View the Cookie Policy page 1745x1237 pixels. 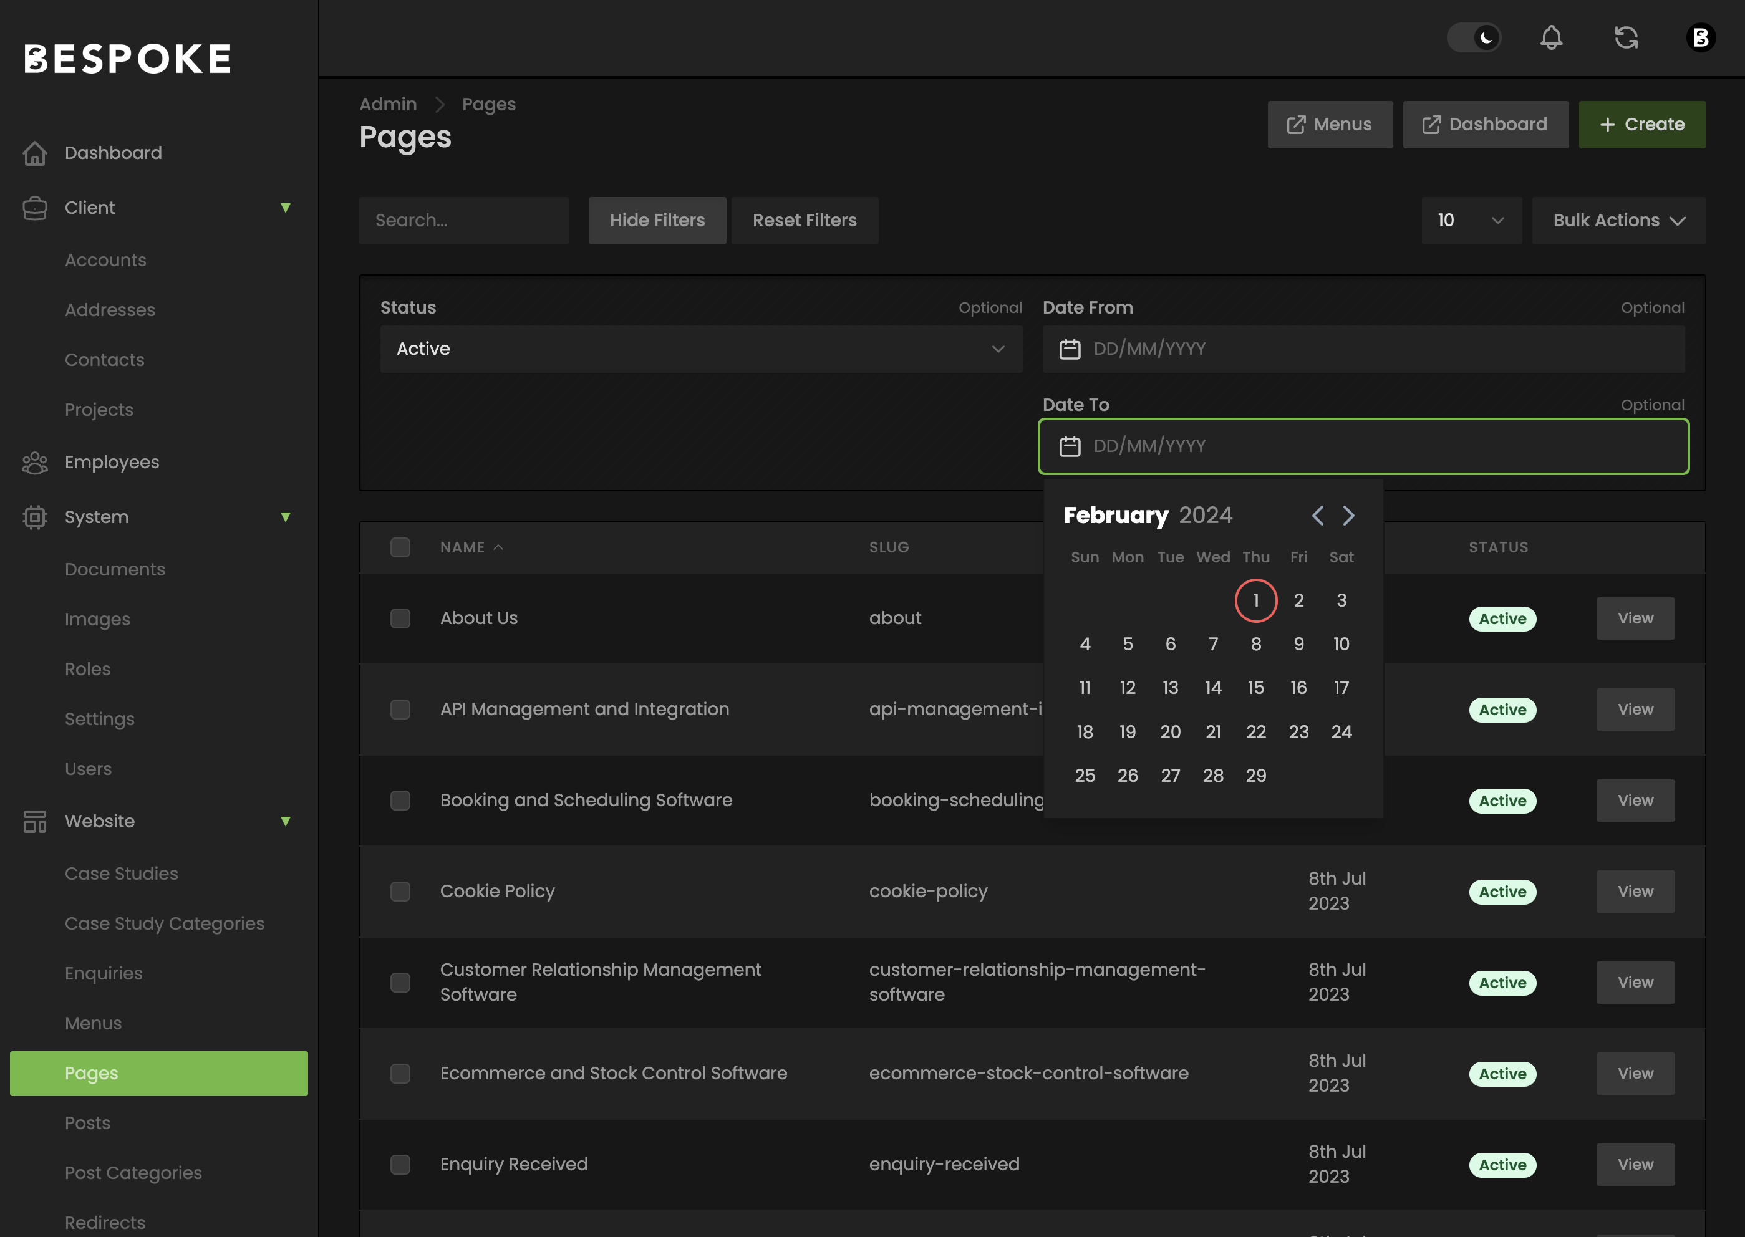coord(1635,892)
